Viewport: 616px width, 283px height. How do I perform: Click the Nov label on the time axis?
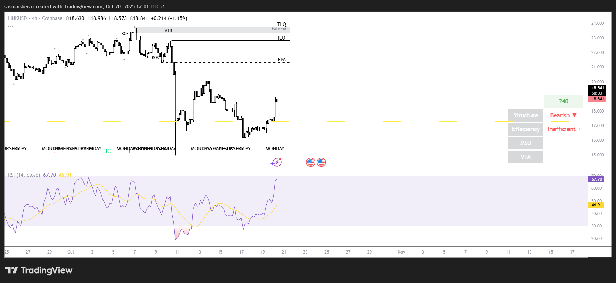[402, 252]
